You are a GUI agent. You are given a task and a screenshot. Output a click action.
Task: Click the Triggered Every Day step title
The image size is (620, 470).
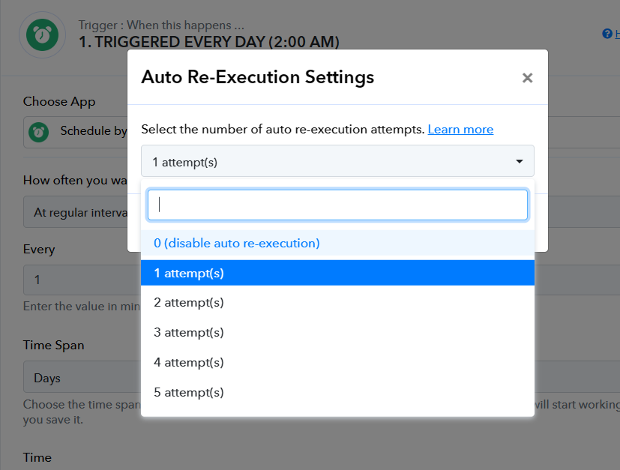tap(208, 42)
